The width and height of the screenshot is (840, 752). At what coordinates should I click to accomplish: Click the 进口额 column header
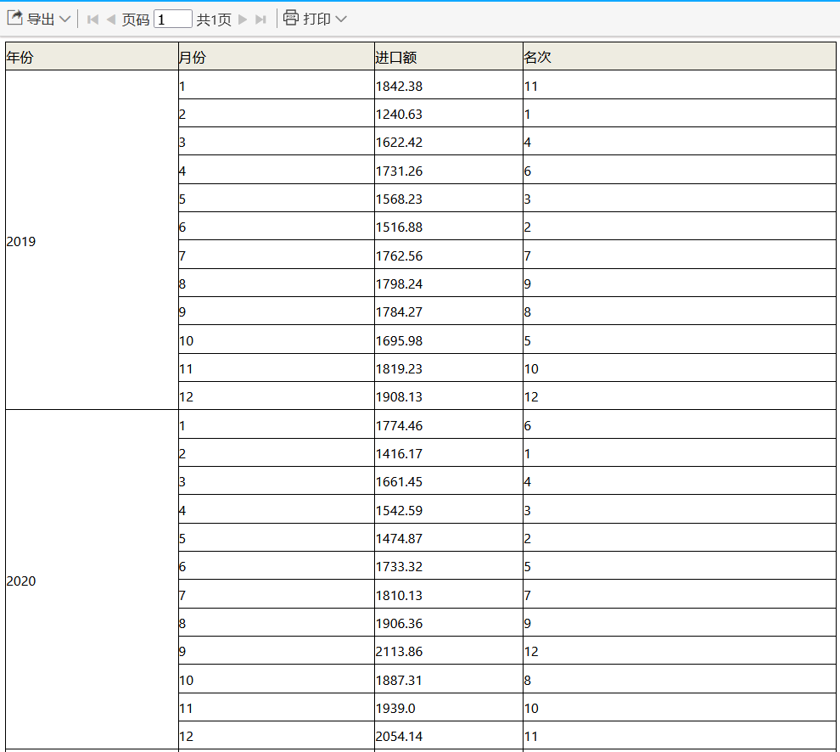tap(448, 56)
